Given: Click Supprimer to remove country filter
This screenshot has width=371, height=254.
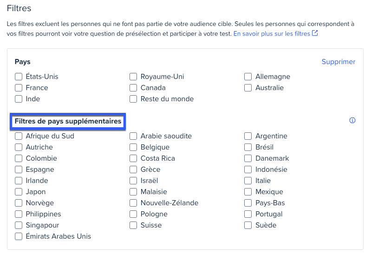Looking at the screenshot, I should 338,62.
